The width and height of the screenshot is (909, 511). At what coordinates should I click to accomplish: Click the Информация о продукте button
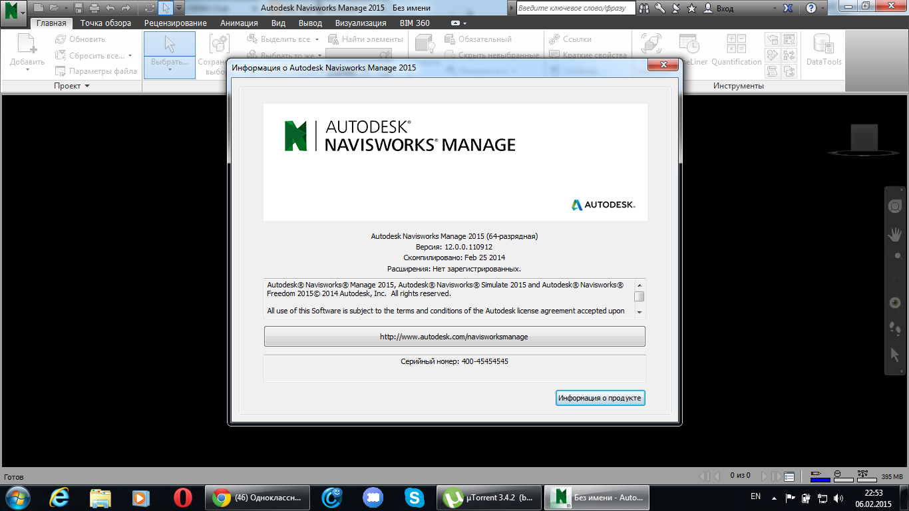point(600,398)
